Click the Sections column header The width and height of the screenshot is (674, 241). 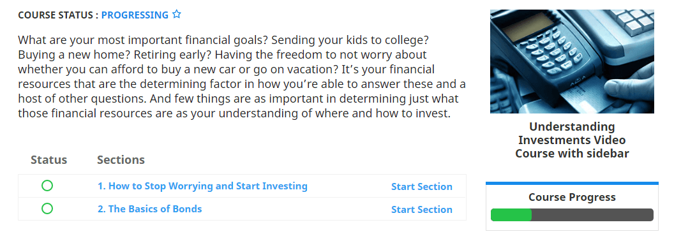[x=121, y=160]
